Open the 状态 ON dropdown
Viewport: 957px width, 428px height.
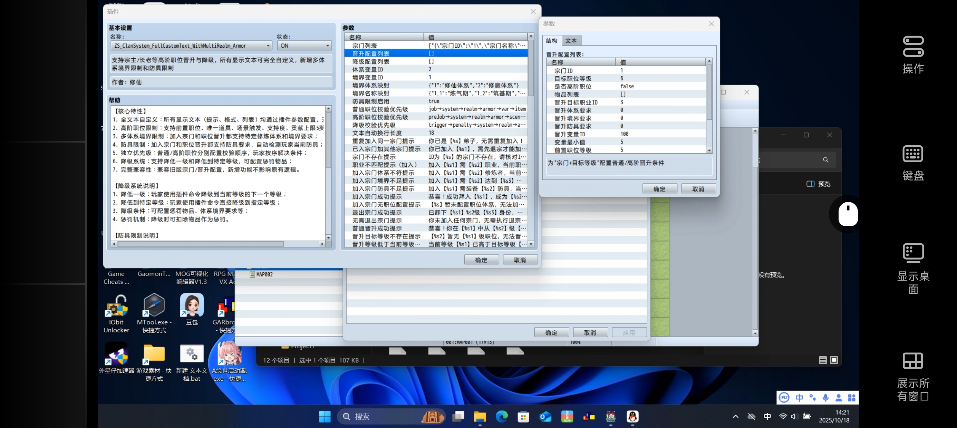(304, 46)
